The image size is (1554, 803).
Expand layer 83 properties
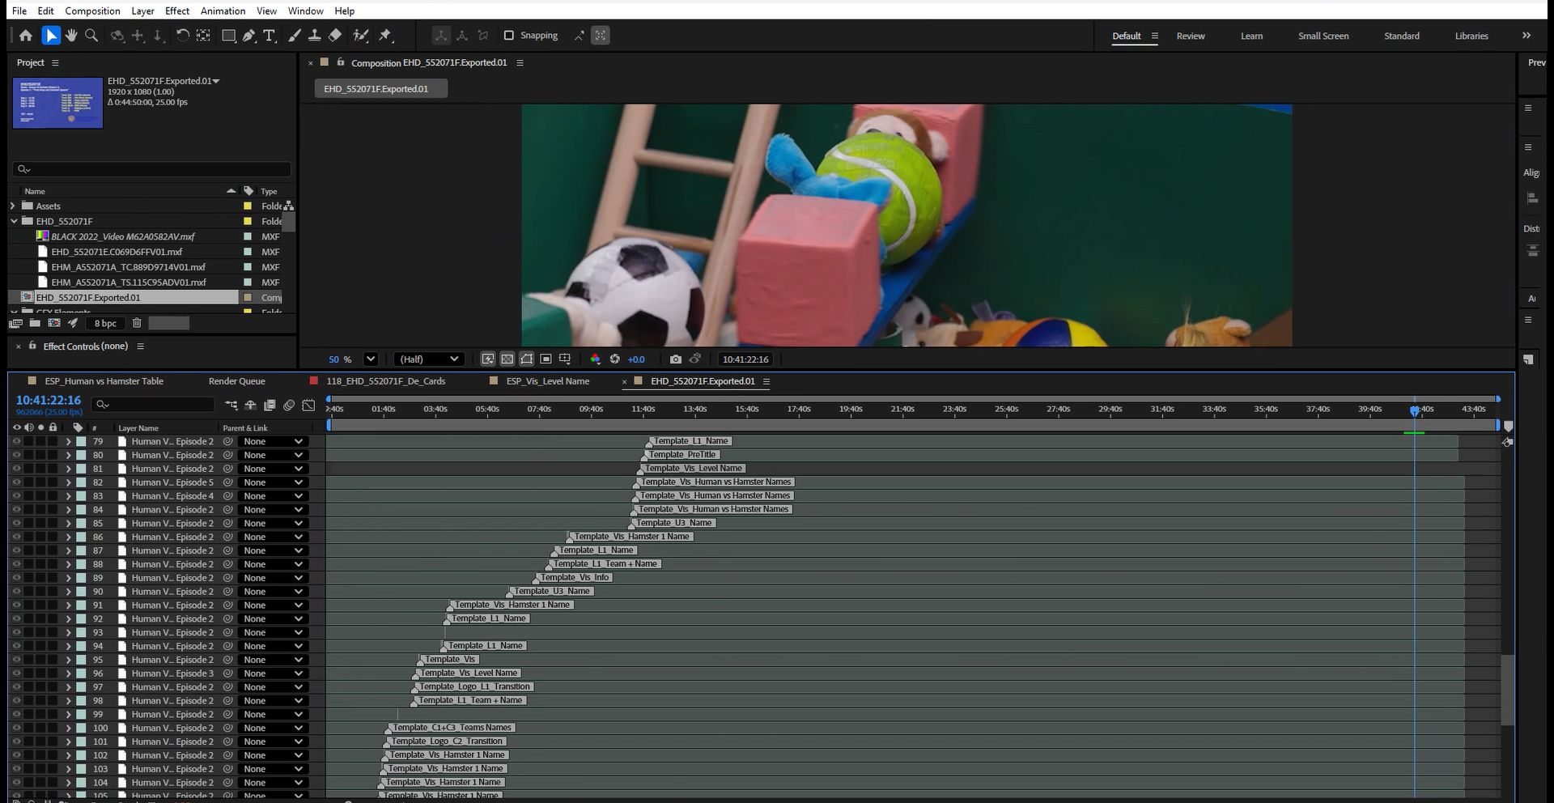point(69,496)
